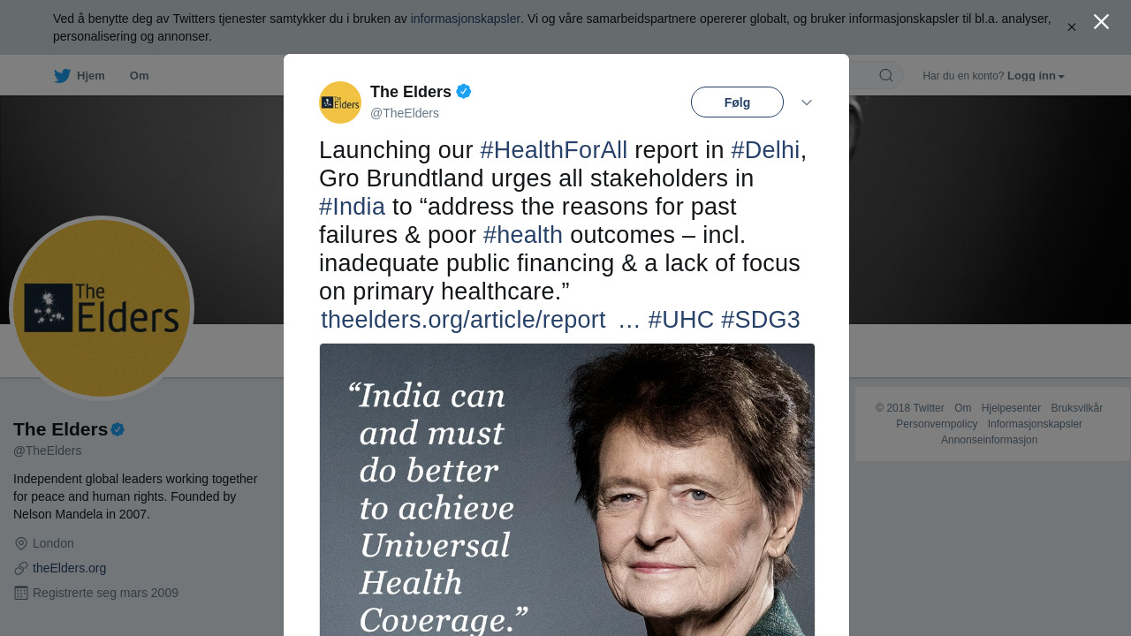Follow The Elders with the Følg button
The height and width of the screenshot is (636, 1131).
click(737, 102)
